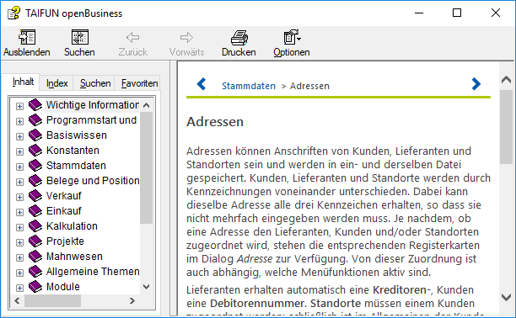Click tree vertical scrollbar down arrow
Viewport: 516px width, 318px height.
(147, 287)
